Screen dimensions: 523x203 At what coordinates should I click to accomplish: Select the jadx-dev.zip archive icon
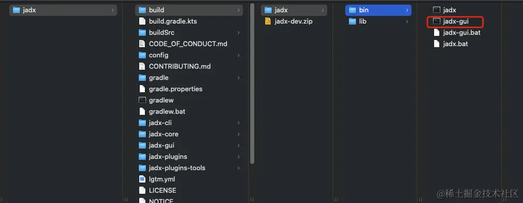(268, 22)
